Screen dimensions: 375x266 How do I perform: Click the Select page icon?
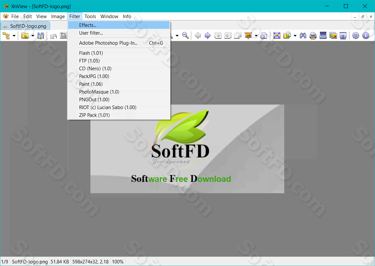[x=238, y=36]
